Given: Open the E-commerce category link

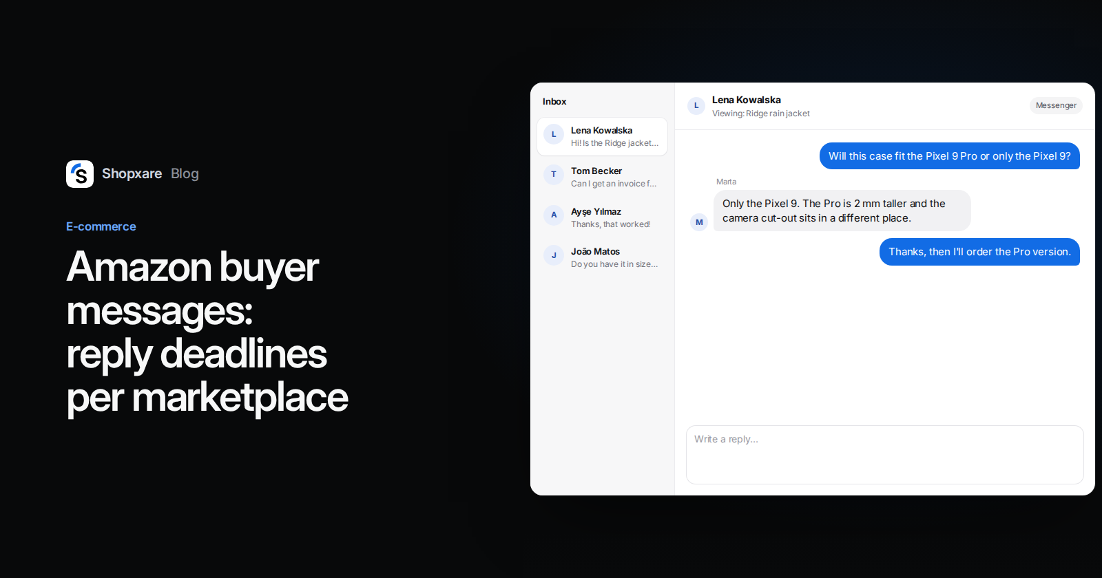Looking at the screenshot, I should click(101, 226).
